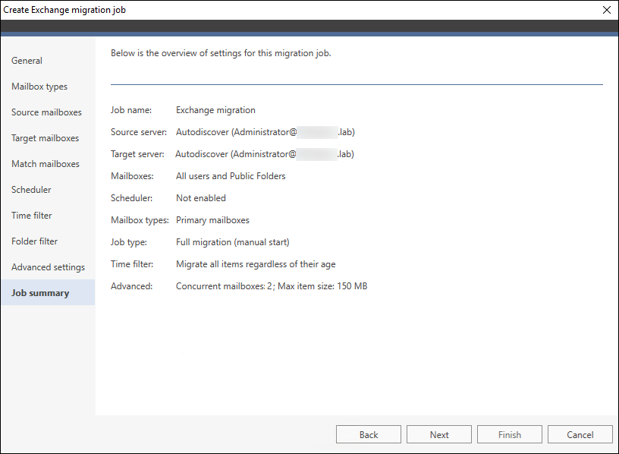Viewport: 619px width, 454px height.
Task: Cancel the migration job wizard
Action: coord(580,434)
